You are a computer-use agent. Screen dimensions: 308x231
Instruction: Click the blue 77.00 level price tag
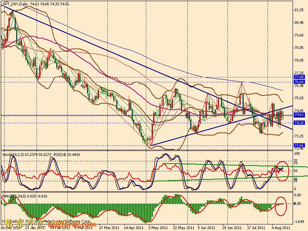(299, 77)
